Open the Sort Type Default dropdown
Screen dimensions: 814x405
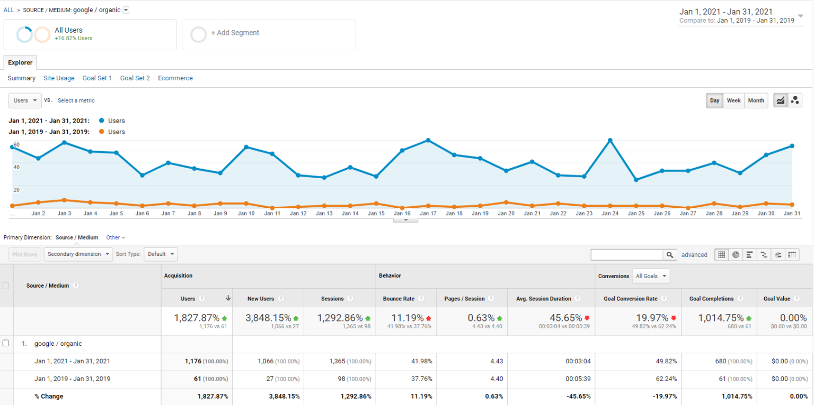(x=161, y=254)
